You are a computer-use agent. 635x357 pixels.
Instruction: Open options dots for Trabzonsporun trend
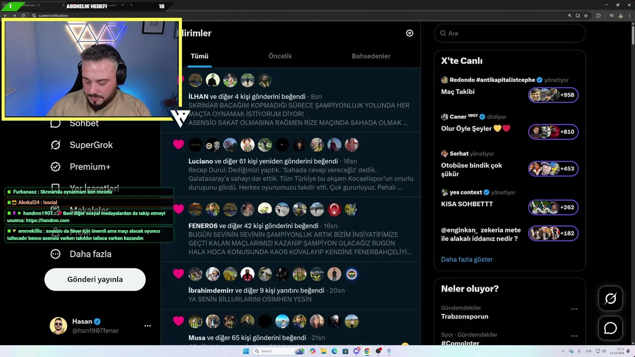coord(574,309)
